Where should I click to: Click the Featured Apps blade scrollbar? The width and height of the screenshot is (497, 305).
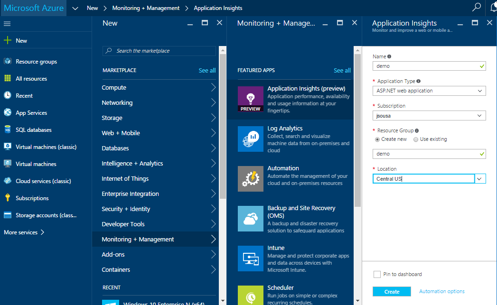357,130
